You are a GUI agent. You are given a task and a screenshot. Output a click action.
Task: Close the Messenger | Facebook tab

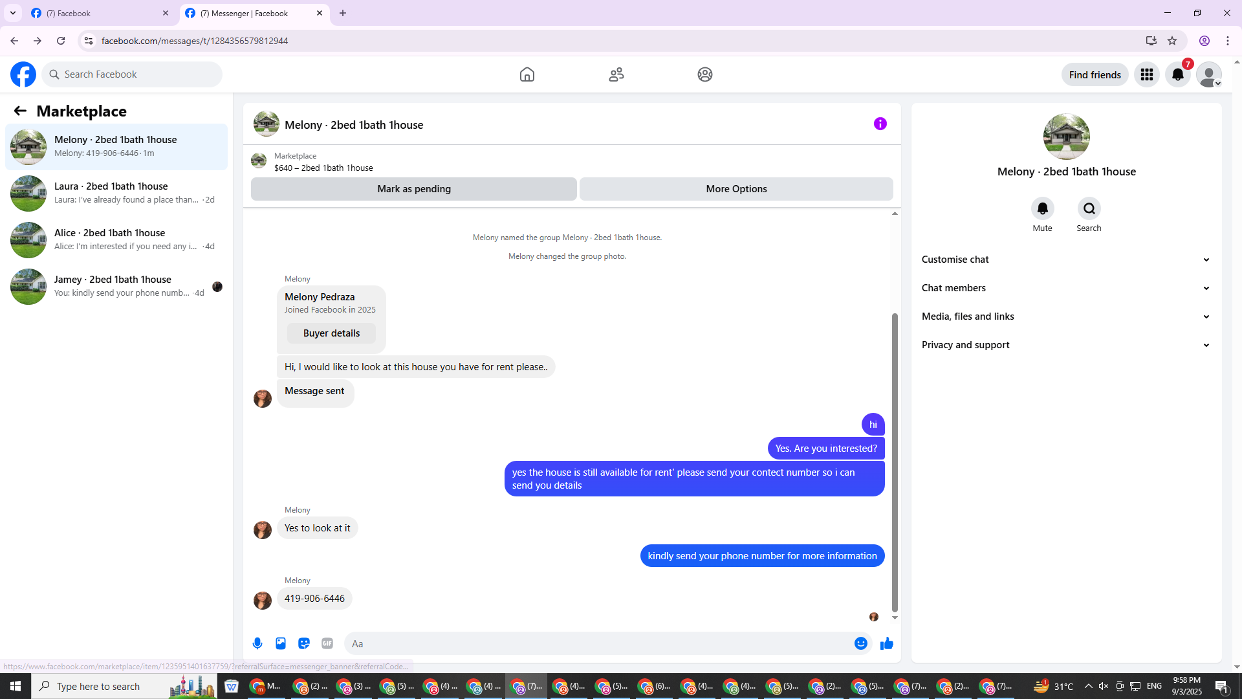(x=320, y=13)
